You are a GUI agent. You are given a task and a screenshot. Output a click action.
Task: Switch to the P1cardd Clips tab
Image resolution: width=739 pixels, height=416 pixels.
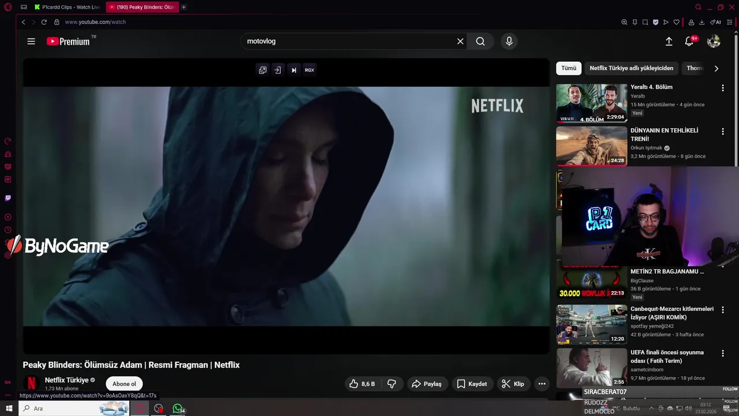click(x=68, y=7)
